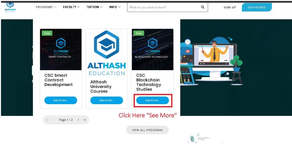This screenshot has height=144, width=292.
Task: Expand the PROGRAMS dropdown menu
Action: click(46, 7)
